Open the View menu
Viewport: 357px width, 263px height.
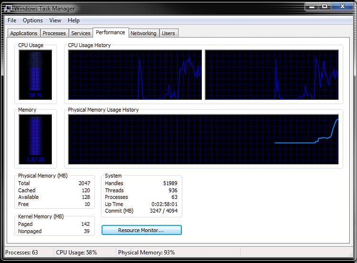click(55, 20)
